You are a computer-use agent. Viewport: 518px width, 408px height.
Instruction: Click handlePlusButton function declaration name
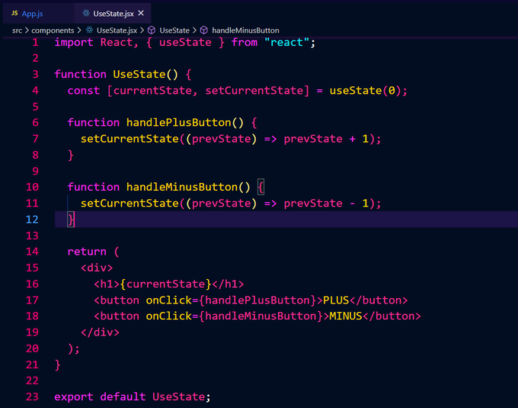coord(179,123)
